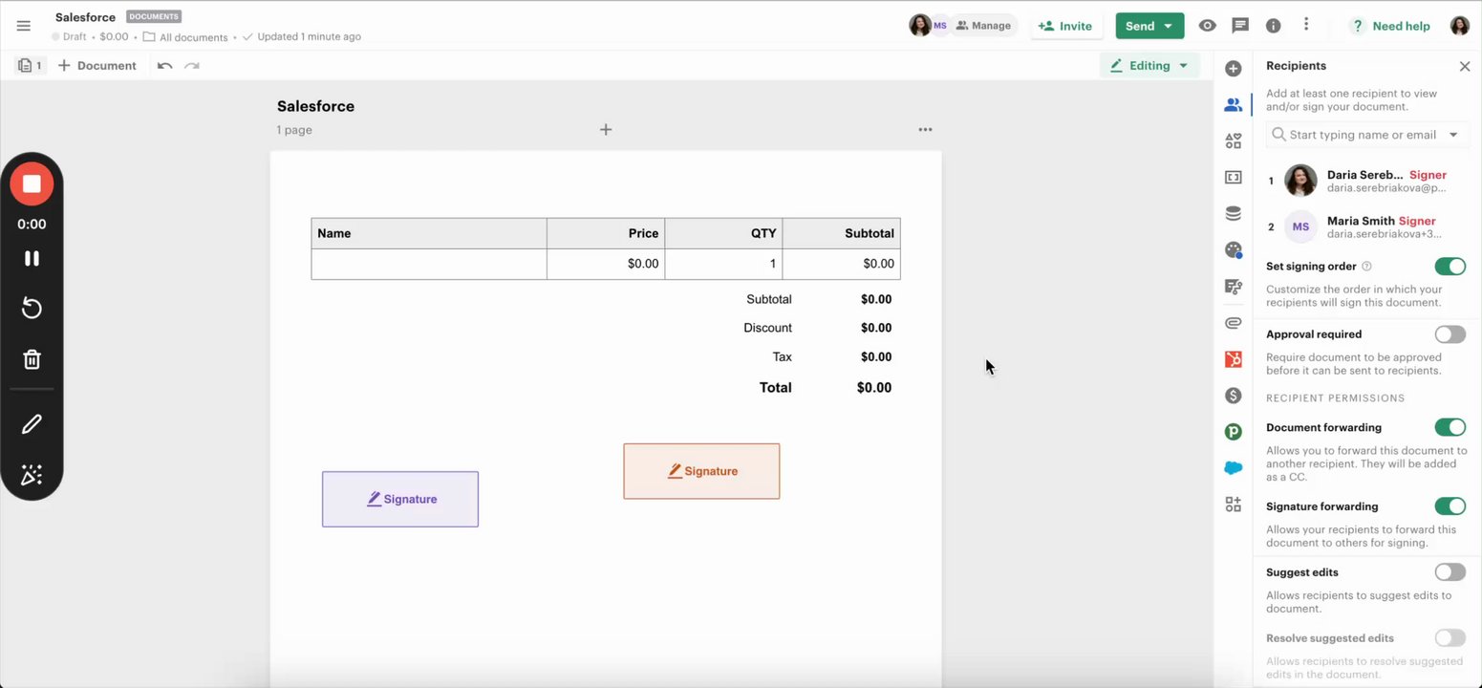Open the Editing mode dropdown
Image resolution: width=1482 pixels, height=688 pixels.
point(1149,66)
